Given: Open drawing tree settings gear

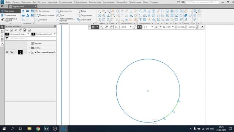Looking at the screenshot, I should point(55,26).
